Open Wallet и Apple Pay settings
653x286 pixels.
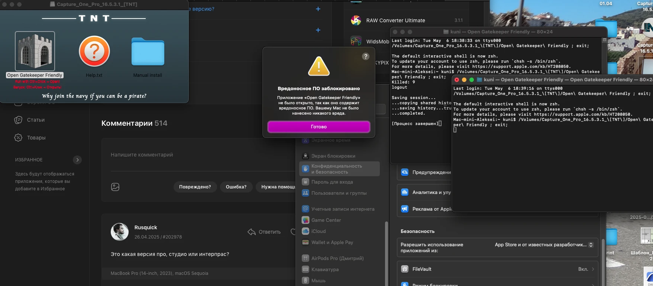pyautogui.click(x=339, y=243)
